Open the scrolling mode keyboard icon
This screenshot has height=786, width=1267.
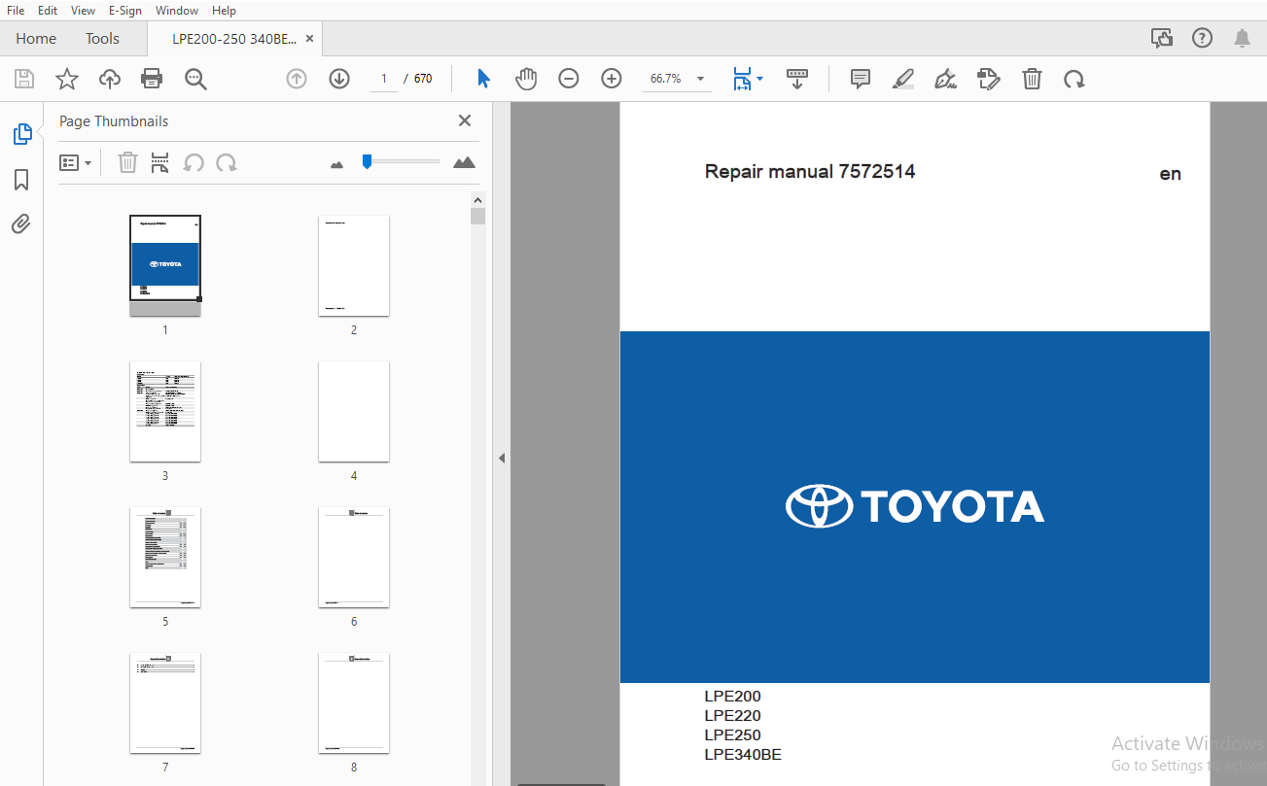pos(797,79)
